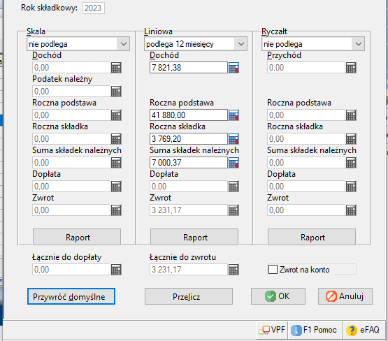Screen dimensions: 388x341
Task: Click calculator icon beside Ryczałt Przychód field
Action: [x=351, y=68]
